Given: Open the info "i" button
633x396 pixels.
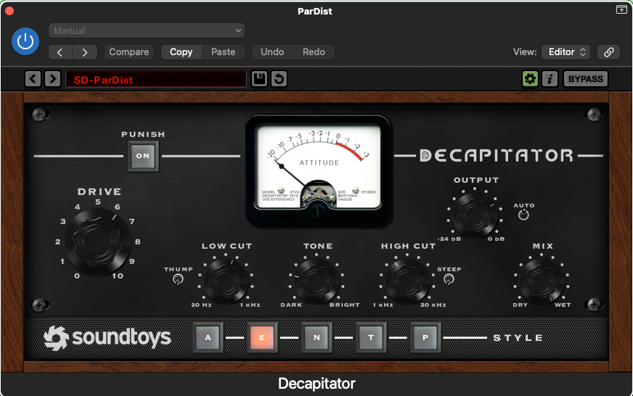Looking at the screenshot, I should pos(550,78).
